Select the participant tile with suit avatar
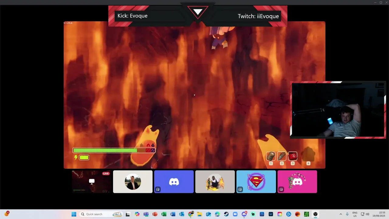 pos(133,182)
